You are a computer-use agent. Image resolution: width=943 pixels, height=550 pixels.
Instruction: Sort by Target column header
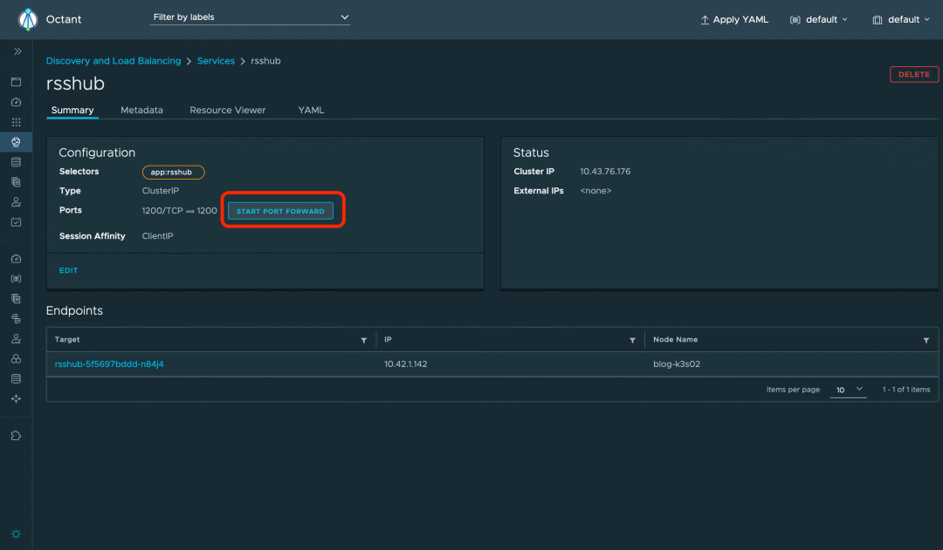pyautogui.click(x=66, y=339)
